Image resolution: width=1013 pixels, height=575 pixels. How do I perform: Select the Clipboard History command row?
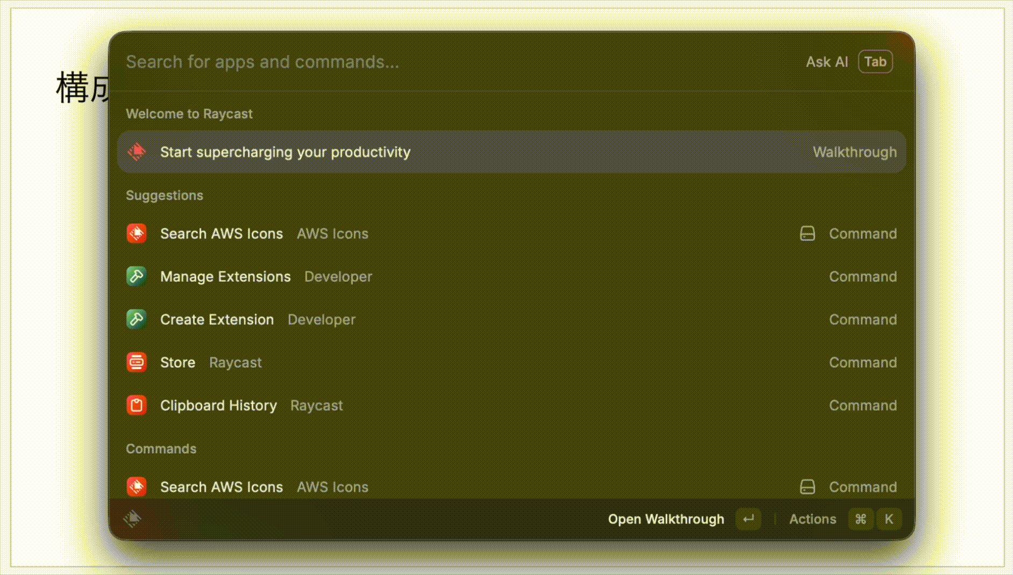coord(511,406)
